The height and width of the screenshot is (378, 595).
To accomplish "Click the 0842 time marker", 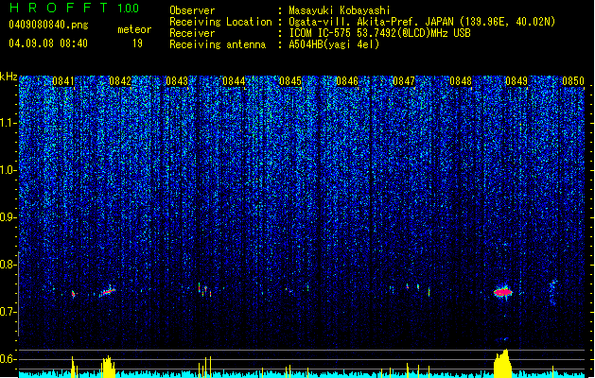I will tap(120, 81).
